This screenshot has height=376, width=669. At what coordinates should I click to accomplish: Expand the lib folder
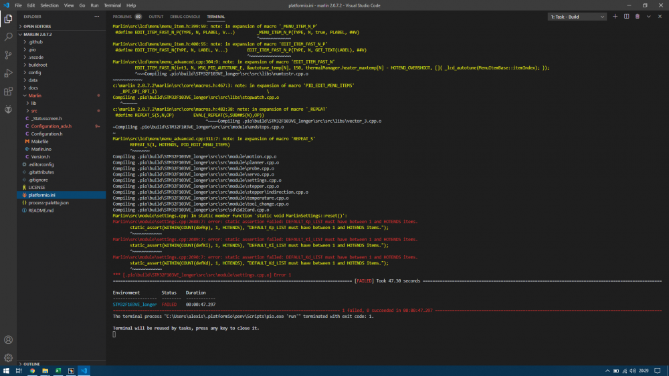61,103
